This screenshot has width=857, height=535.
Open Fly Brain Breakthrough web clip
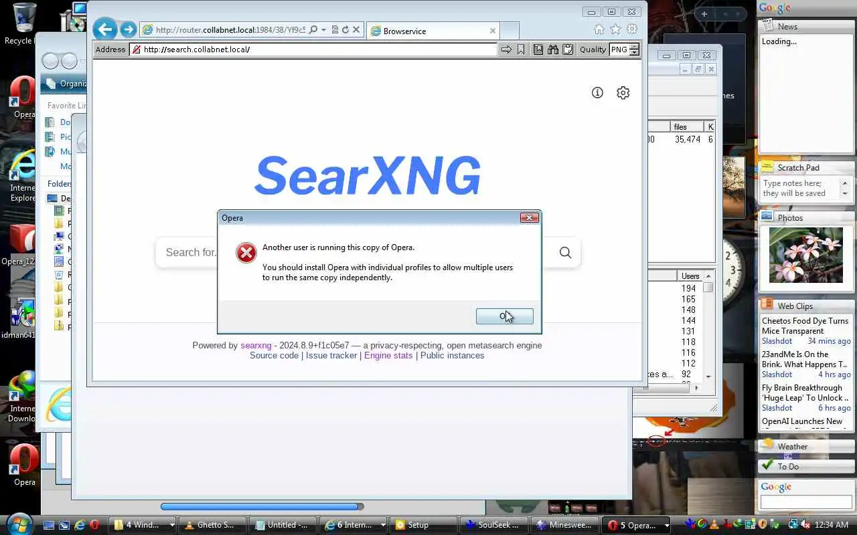(805, 393)
